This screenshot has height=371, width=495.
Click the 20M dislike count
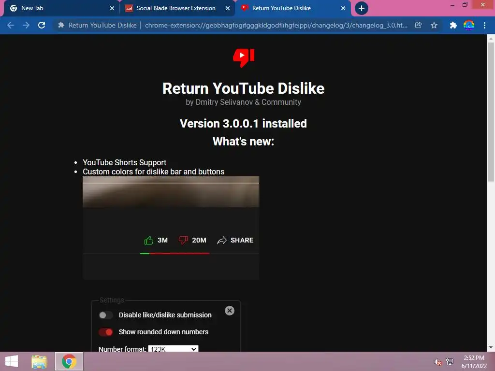pyautogui.click(x=199, y=241)
